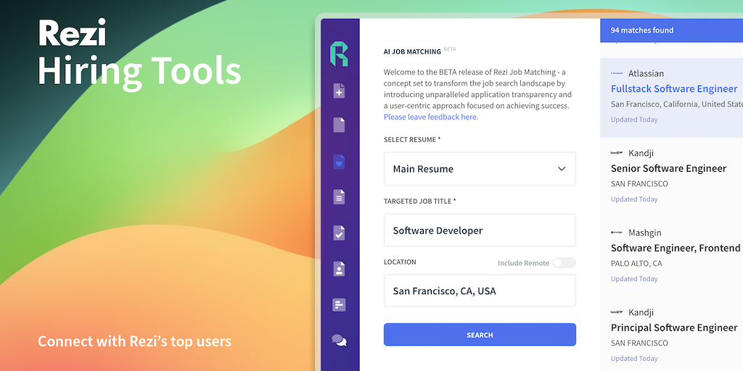
Task: Click the 'BETA' superscript label
Action: pyautogui.click(x=450, y=49)
